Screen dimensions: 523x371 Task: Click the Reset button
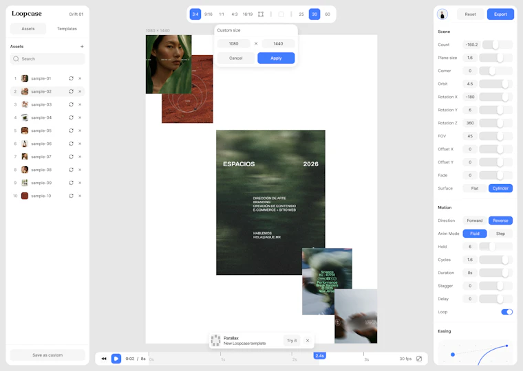[x=470, y=14]
